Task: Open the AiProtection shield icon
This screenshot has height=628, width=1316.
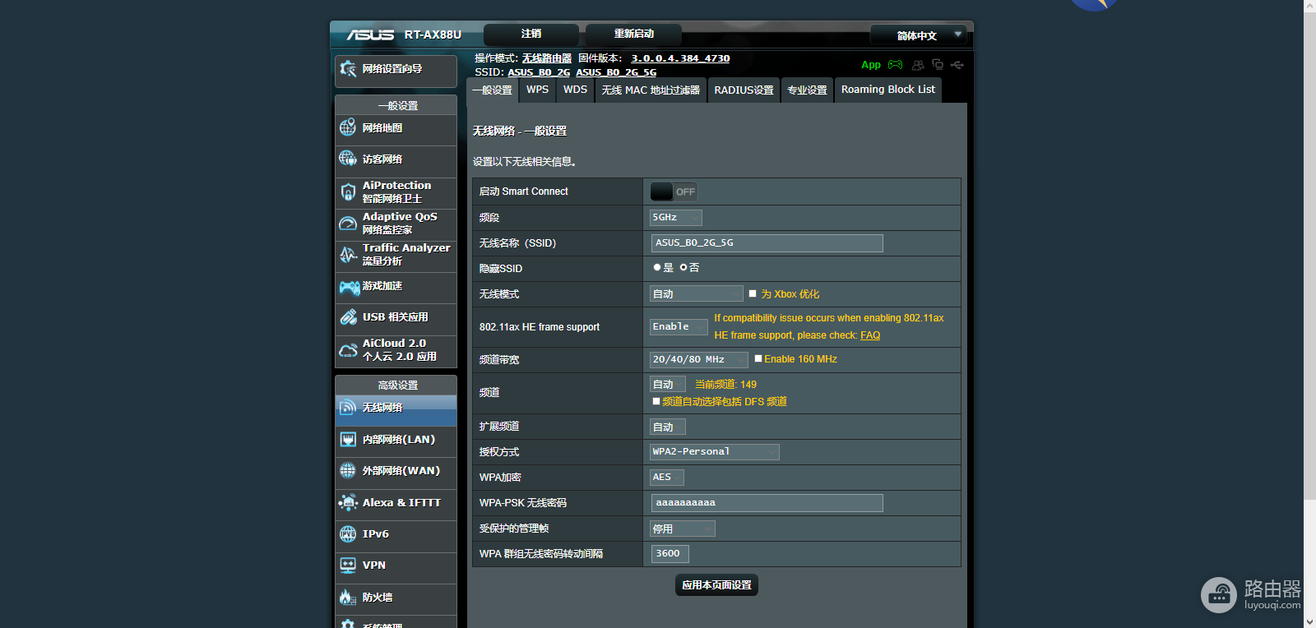Action: point(348,192)
